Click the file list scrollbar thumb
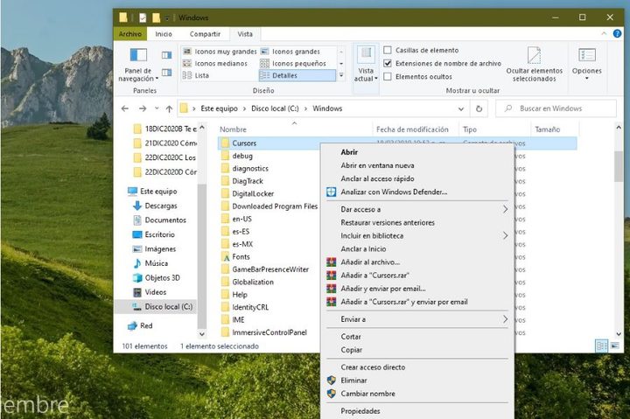630x419 pixels. tap(619, 166)
